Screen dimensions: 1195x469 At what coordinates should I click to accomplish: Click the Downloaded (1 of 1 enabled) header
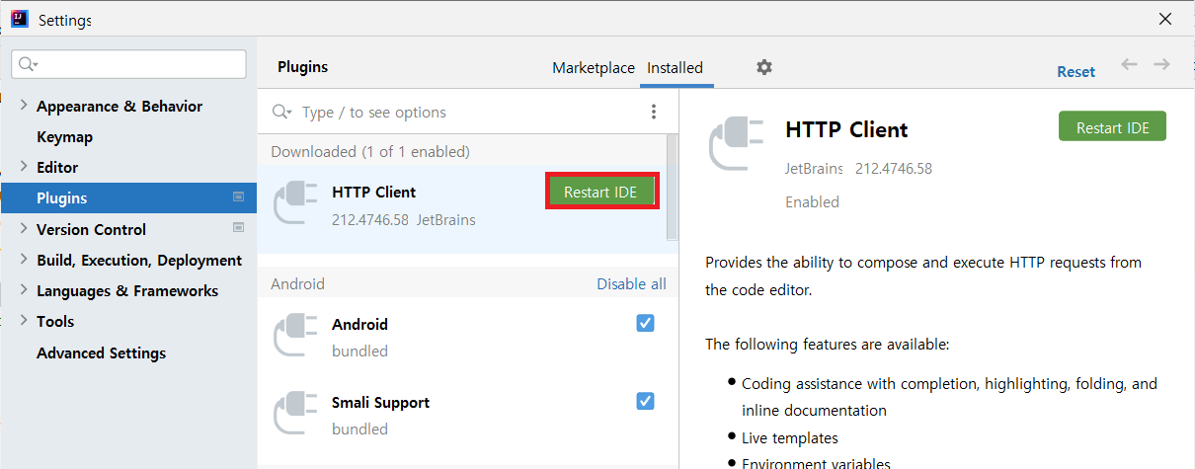(x=370, y=151)
